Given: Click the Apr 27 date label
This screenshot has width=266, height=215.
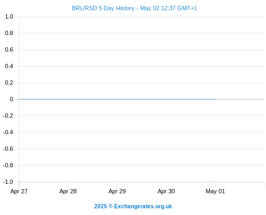Looking at the screenshot, I should 19,191.
